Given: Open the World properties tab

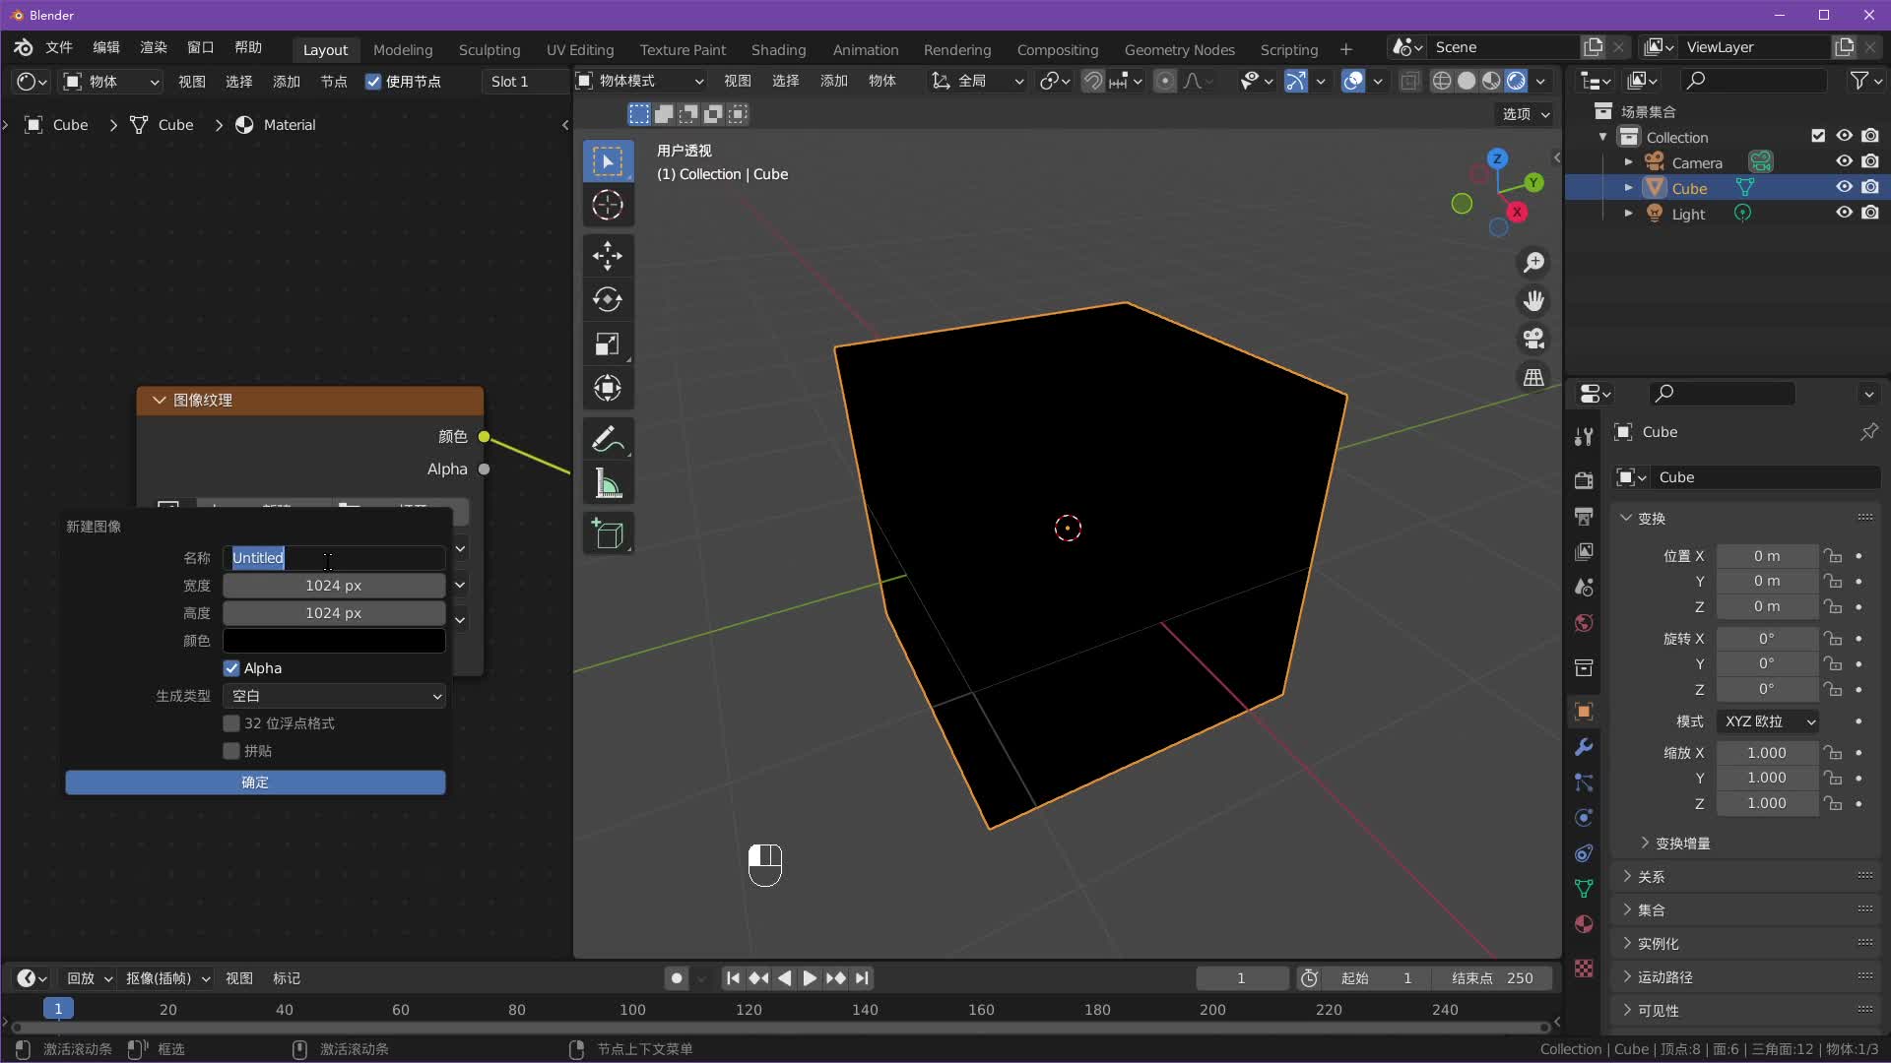Looking at the screenshot, I should 1584,622.
